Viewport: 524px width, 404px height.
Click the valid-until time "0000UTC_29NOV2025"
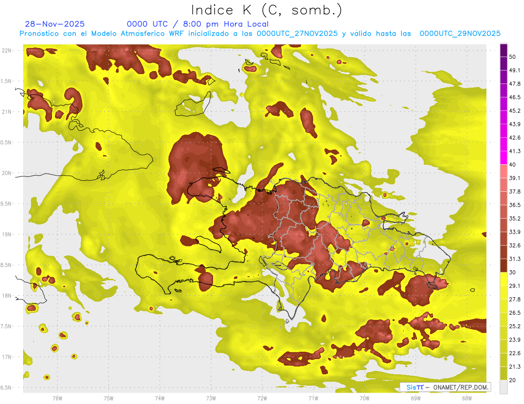460,34
